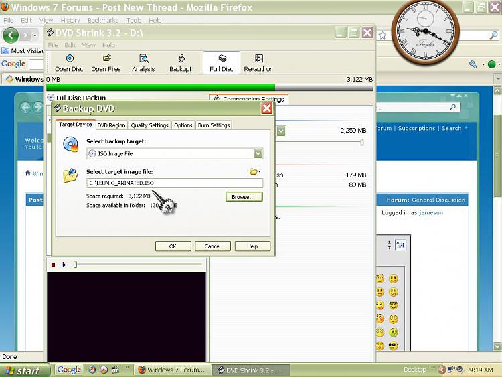Click the Firefox search magnifier icon
The image size is (502, 377).
pyautogui.click(x=493, y=35)
